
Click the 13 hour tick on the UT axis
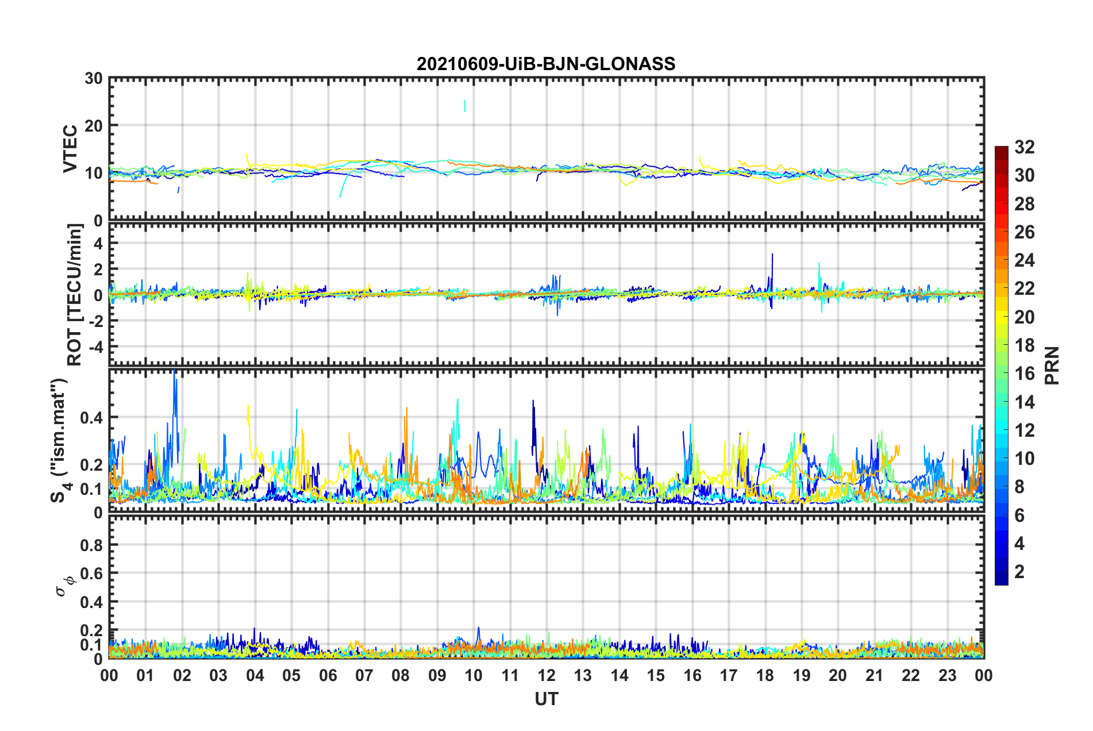click(x=583, y=675)
